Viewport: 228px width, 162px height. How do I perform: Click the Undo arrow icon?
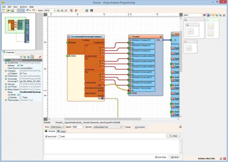[27, 10]
